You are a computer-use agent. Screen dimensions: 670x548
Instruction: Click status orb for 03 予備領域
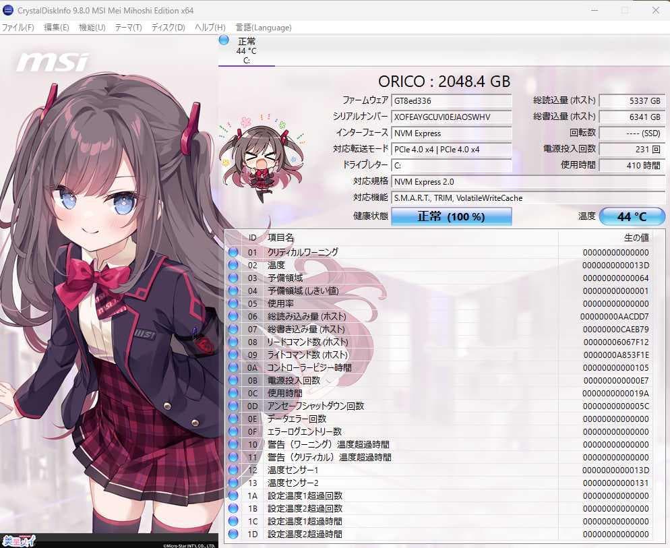pyautogui.click(x=233, y=278)
